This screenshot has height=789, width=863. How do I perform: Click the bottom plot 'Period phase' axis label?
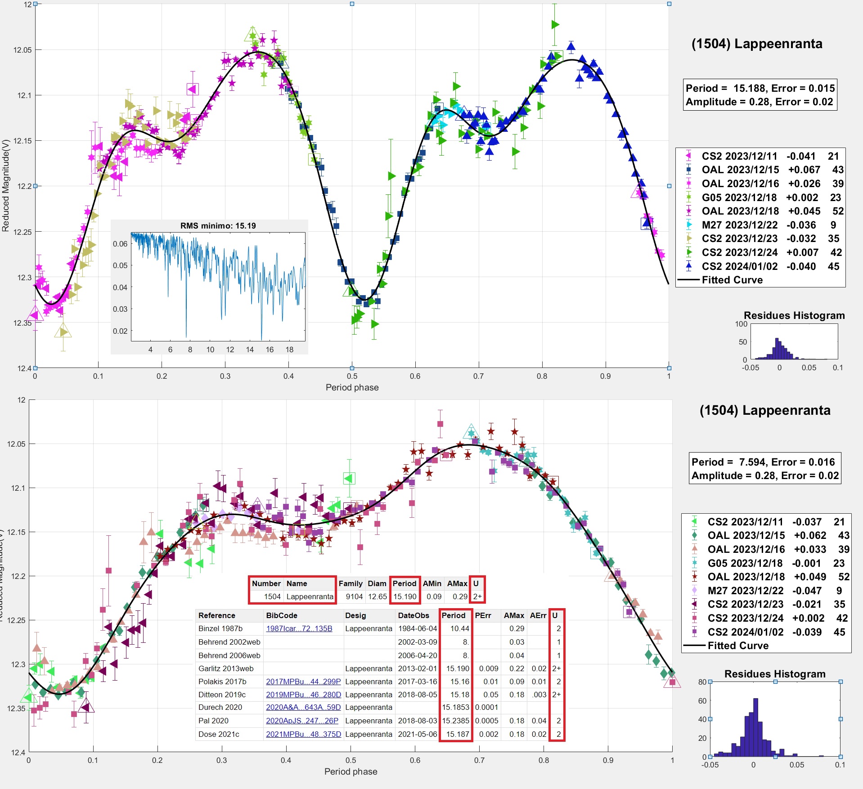tap(351, 771)
